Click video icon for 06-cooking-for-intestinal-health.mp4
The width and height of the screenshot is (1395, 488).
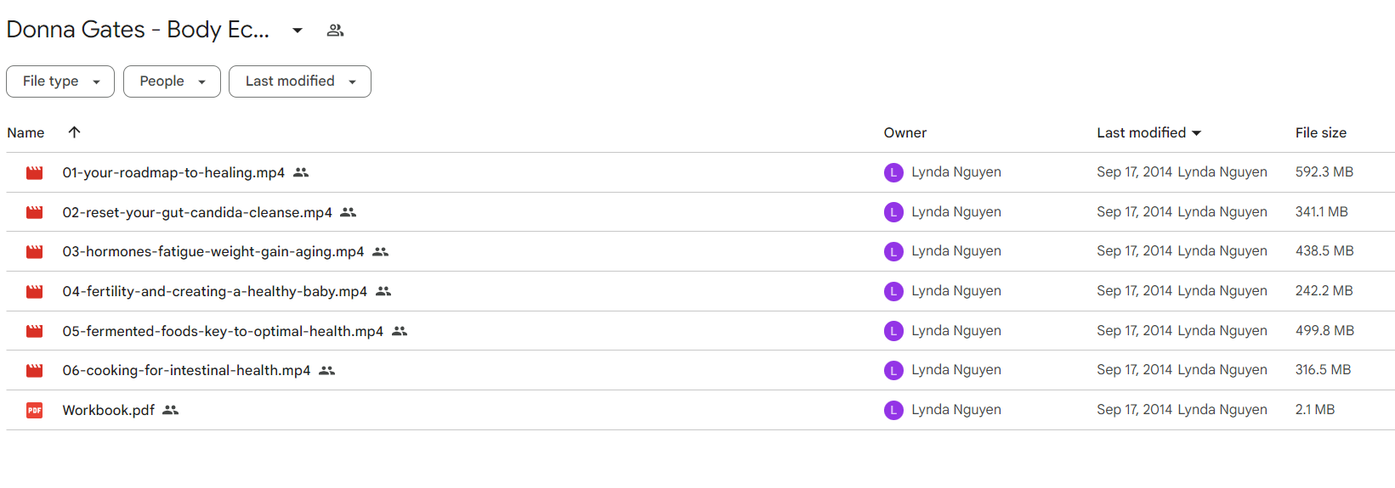[34, 371]
